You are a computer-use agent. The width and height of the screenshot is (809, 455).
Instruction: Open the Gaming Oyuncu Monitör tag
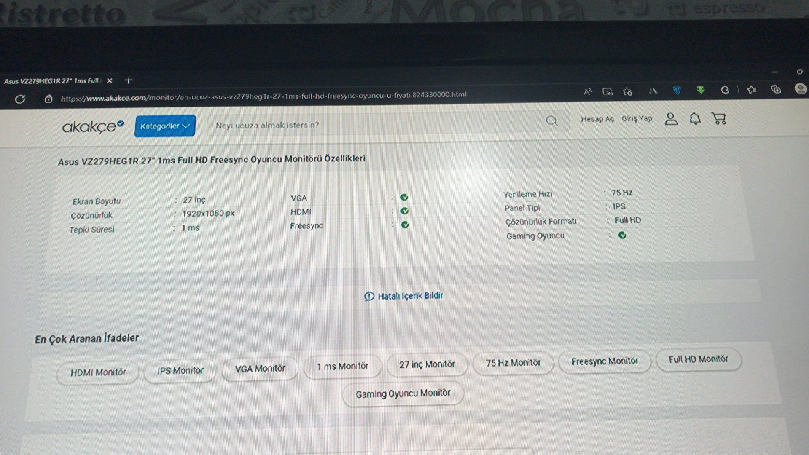[403, 394]
